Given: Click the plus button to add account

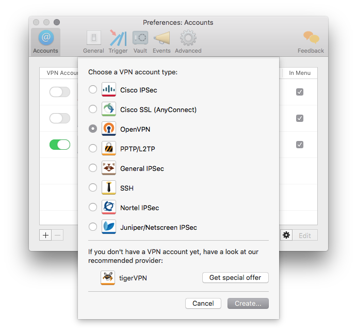Looking at the screenshot, I should pos(46,235).
